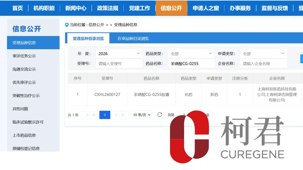Image resolution: width=303 pixels, height=170 pixels.
Task: Select 审评任务公示 in the sidebar
Action: click(25, 56)
